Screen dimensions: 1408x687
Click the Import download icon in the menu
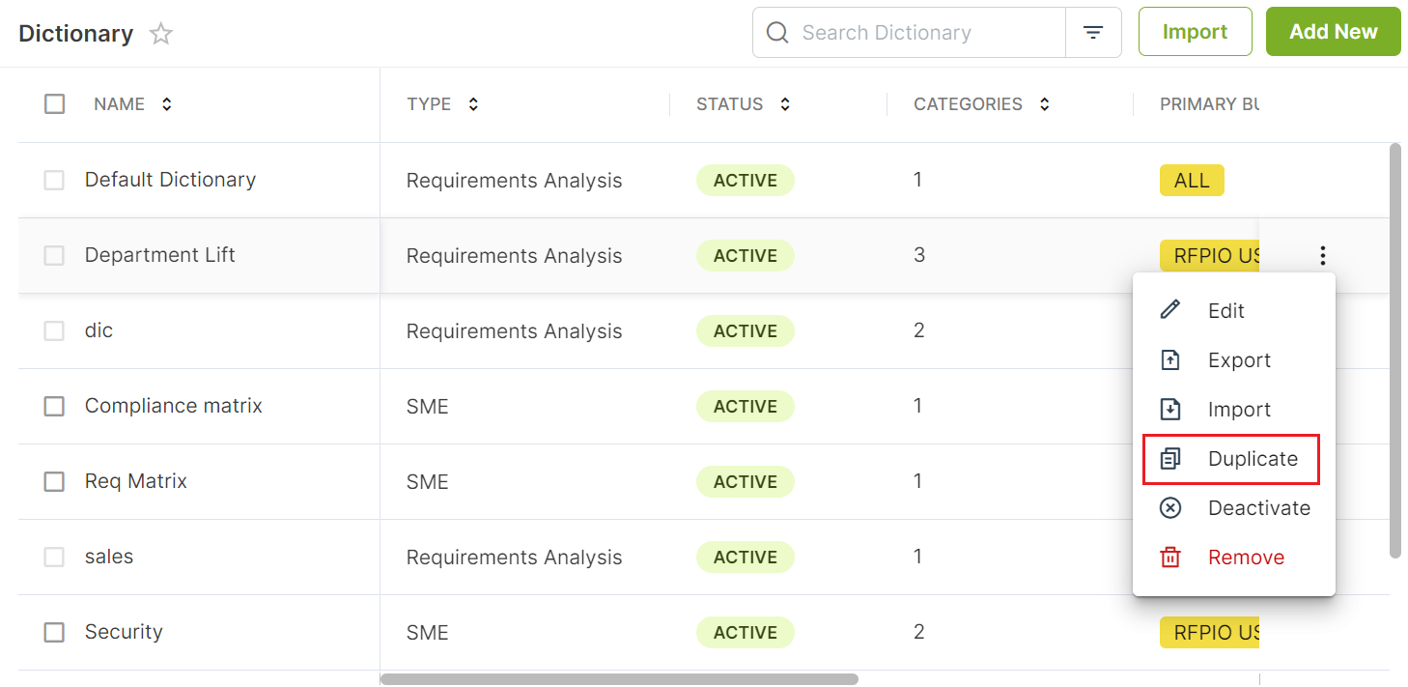(1169, 409)
